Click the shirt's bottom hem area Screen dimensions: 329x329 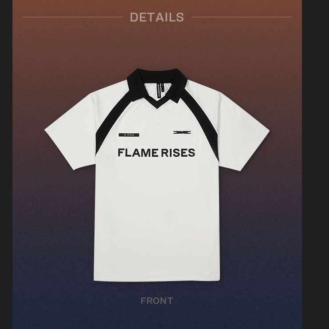(x=157, y=278)
